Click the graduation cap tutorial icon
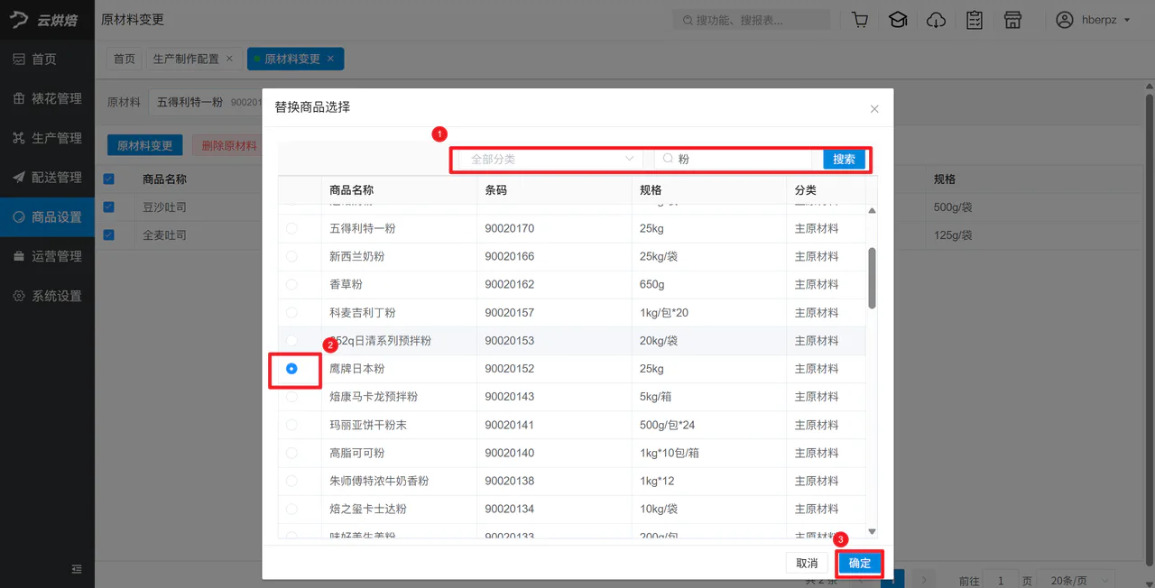 click(x=898, y=20)
